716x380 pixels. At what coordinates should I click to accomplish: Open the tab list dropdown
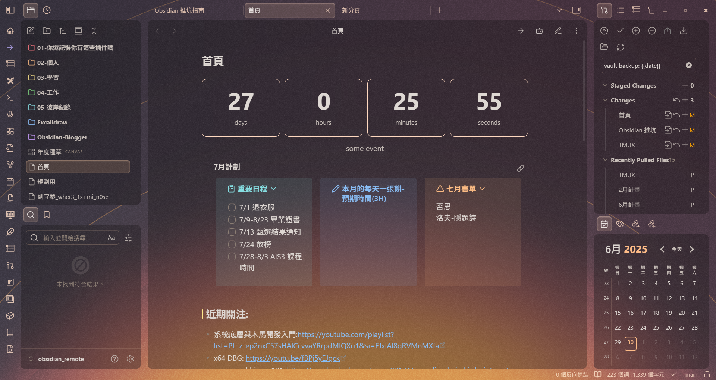(x=559, y=10)
